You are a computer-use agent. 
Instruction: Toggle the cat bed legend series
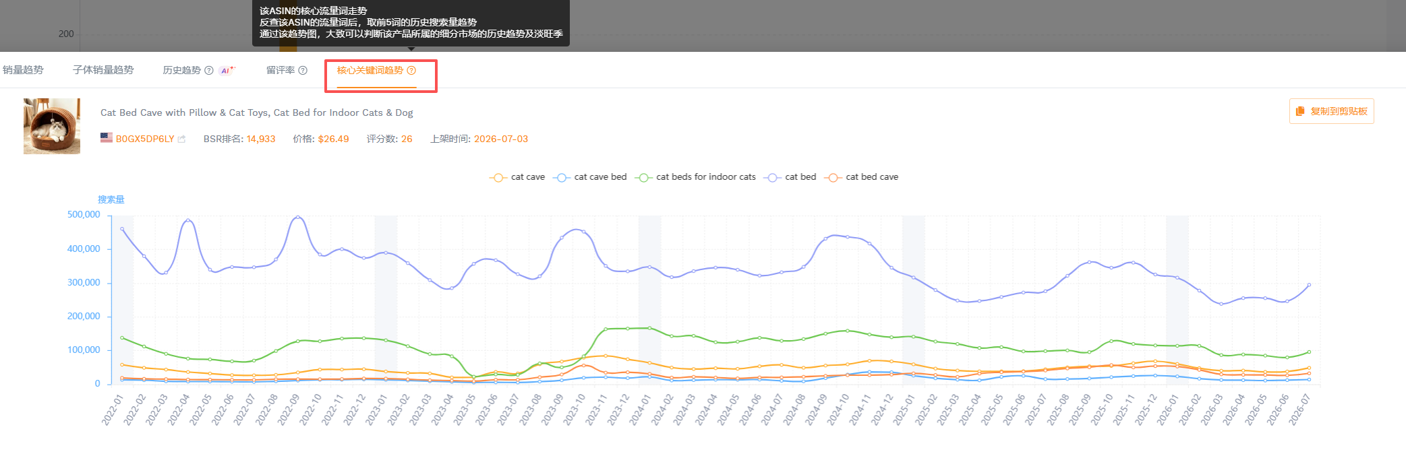click(790, 177)
